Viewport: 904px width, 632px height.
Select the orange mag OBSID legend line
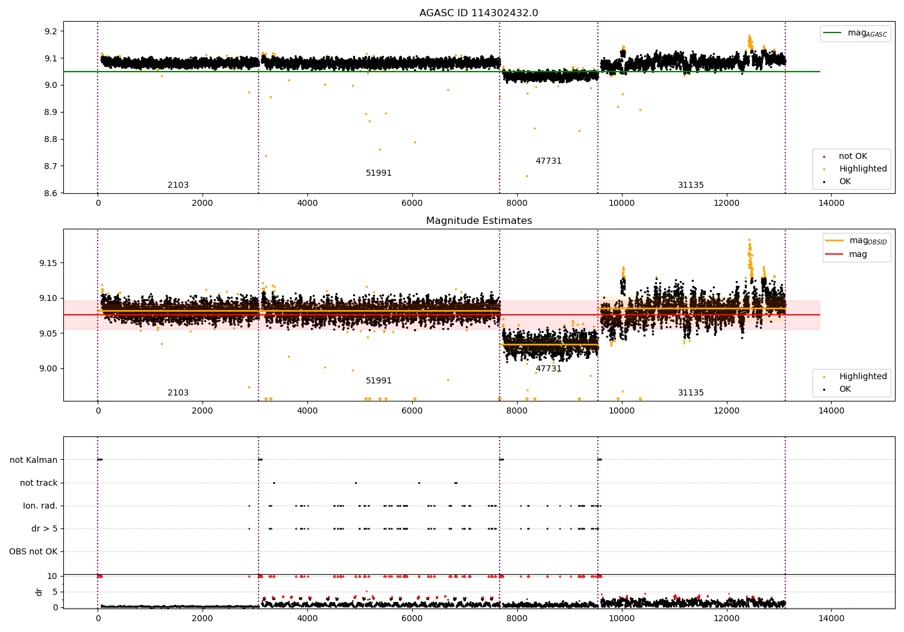(x=835, y=241)
